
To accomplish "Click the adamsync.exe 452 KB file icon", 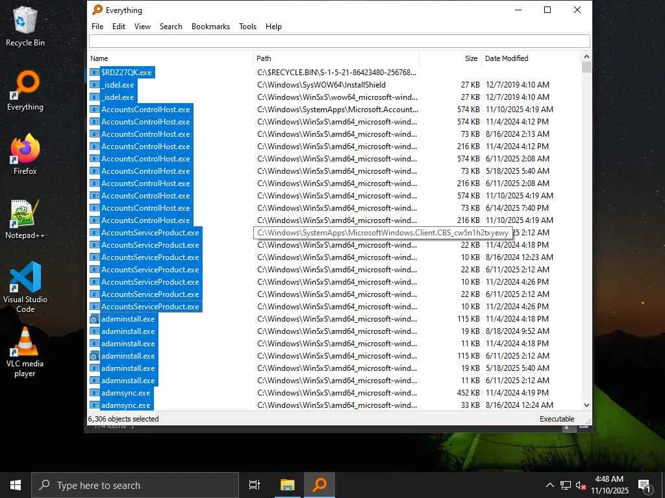I will point(95,393).
